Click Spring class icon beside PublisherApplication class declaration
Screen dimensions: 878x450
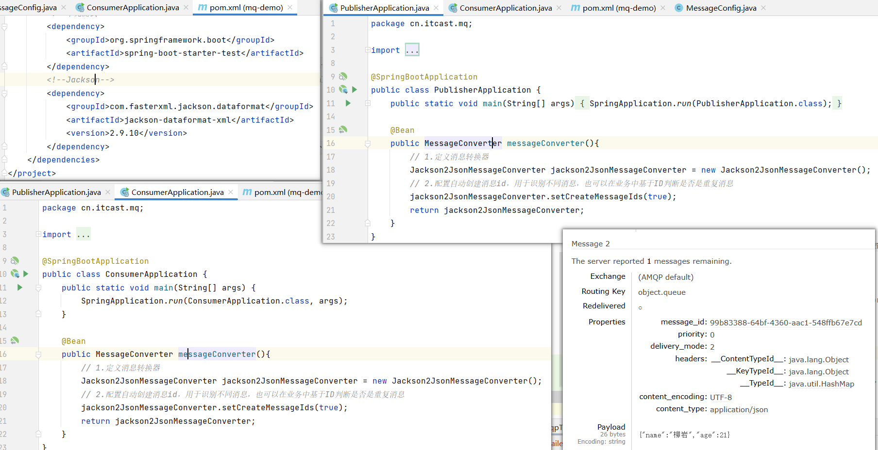pyautogui.click(x=343, y=90)
